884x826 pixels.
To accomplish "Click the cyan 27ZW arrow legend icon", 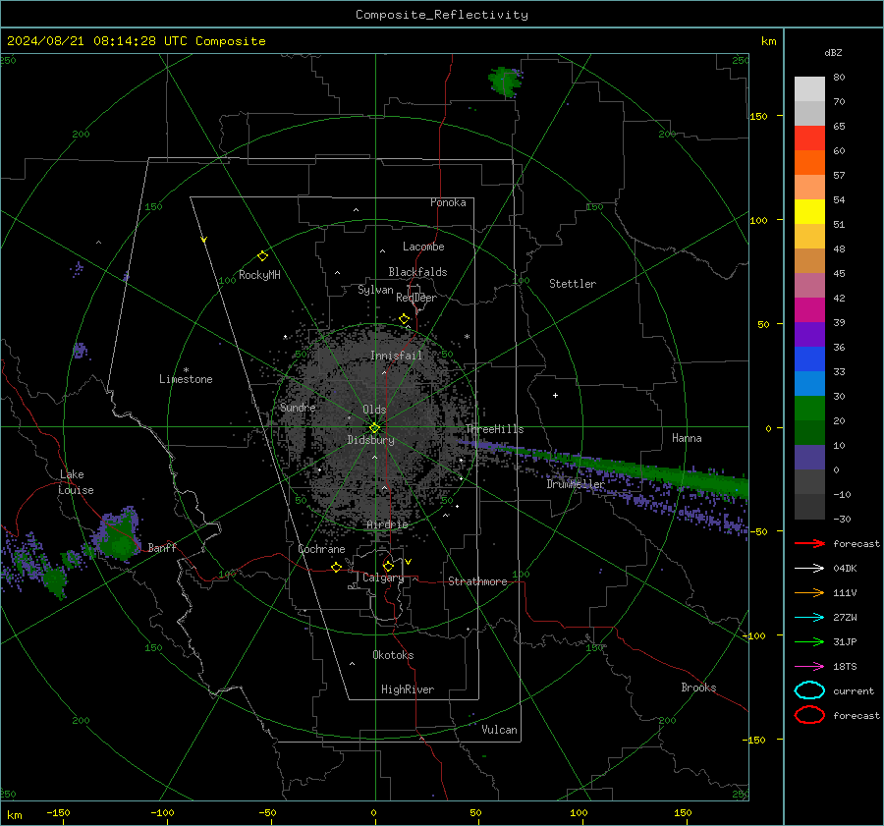I will [809, 618].
